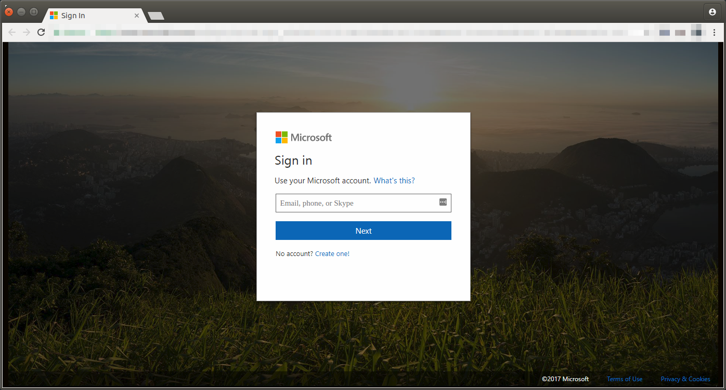Screen dimensions: 726x390
Task: Click "Create one!" to register an account
Action: point(332,253)
